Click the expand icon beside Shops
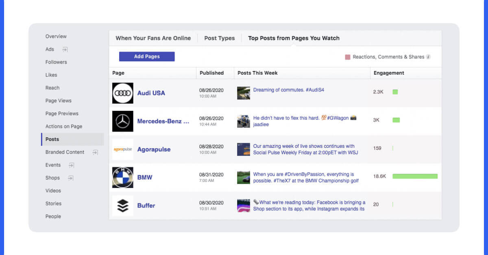 (70, 178)
